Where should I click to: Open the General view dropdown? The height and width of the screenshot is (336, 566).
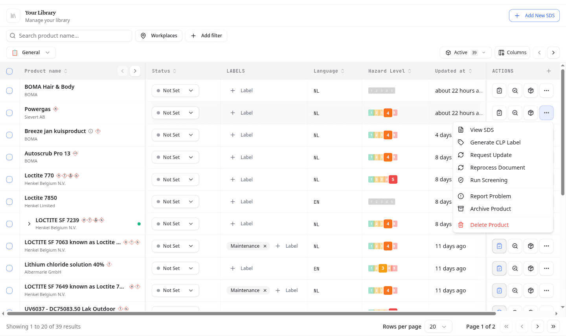pos(31,53)
